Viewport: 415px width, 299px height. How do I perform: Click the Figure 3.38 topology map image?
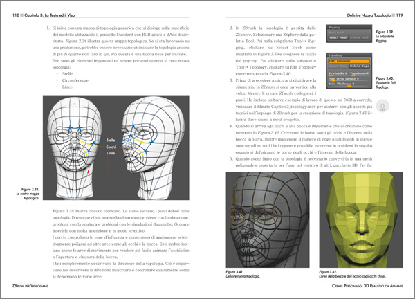[x=116, y=147]
